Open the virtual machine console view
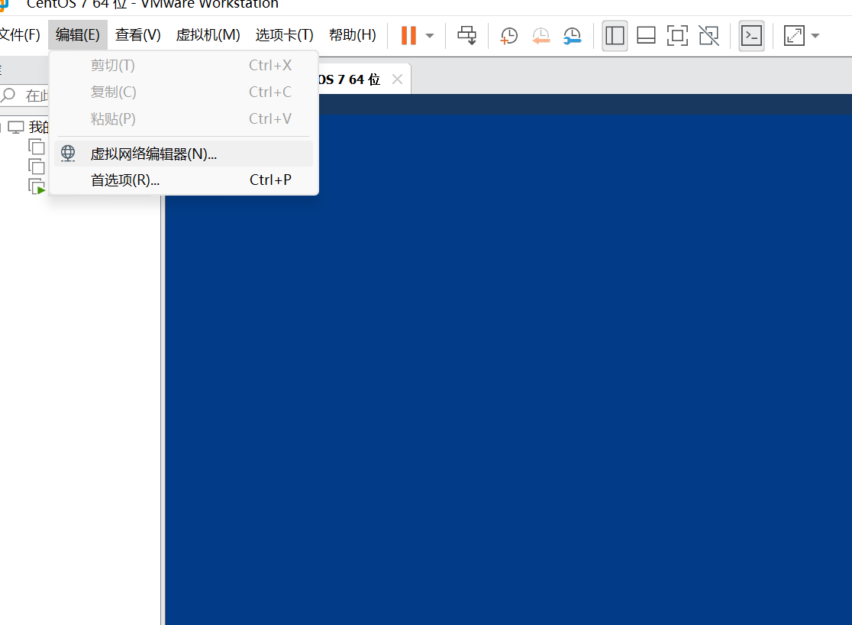This screenshot has width=852, height=625. click(x=751, y=35)
